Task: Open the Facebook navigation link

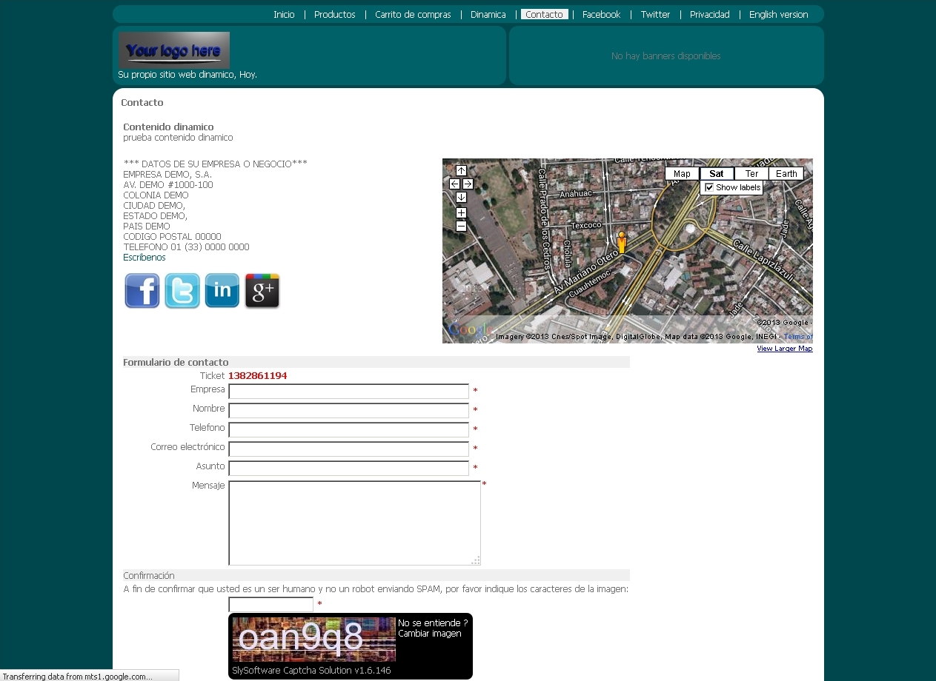Action: 602,15
